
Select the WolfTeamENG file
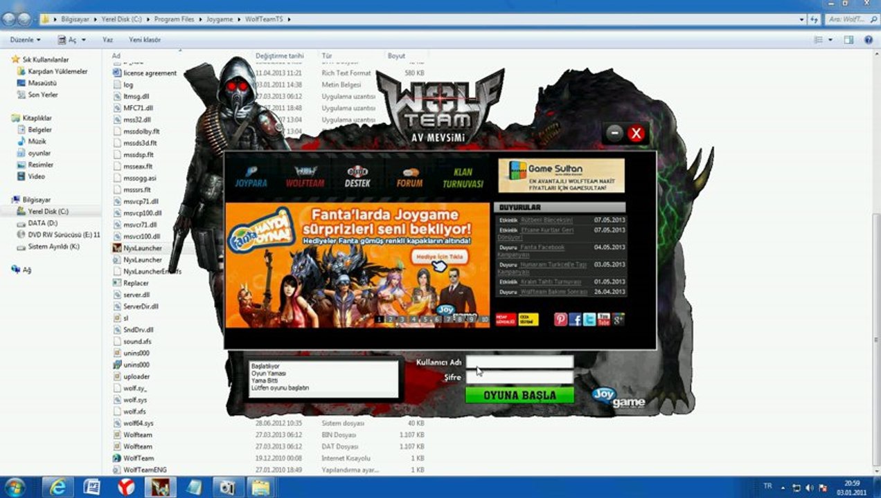145,470
